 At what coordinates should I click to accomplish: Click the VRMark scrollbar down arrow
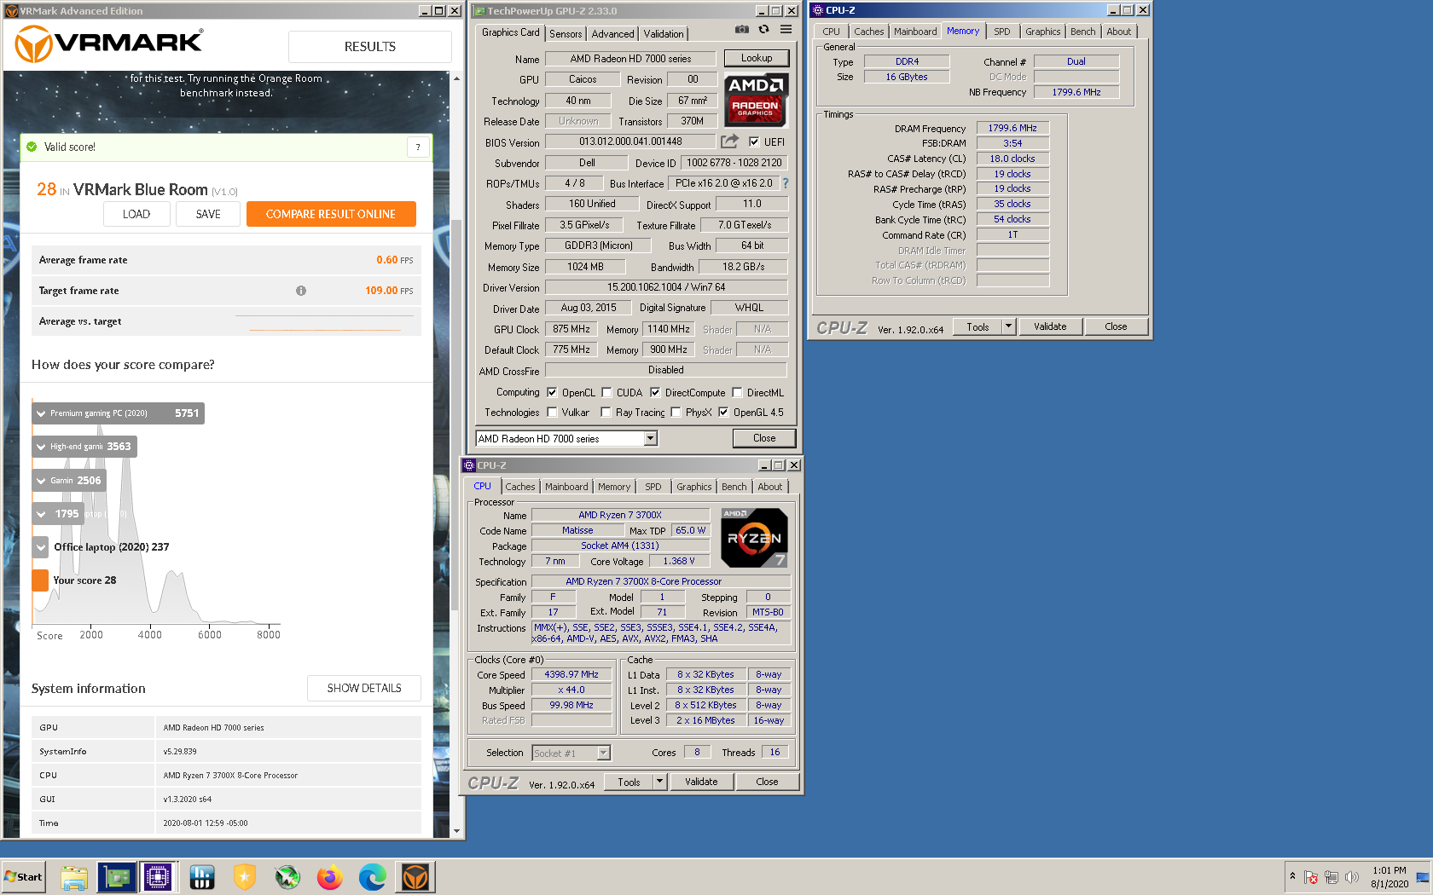click(x=456, y=831)
